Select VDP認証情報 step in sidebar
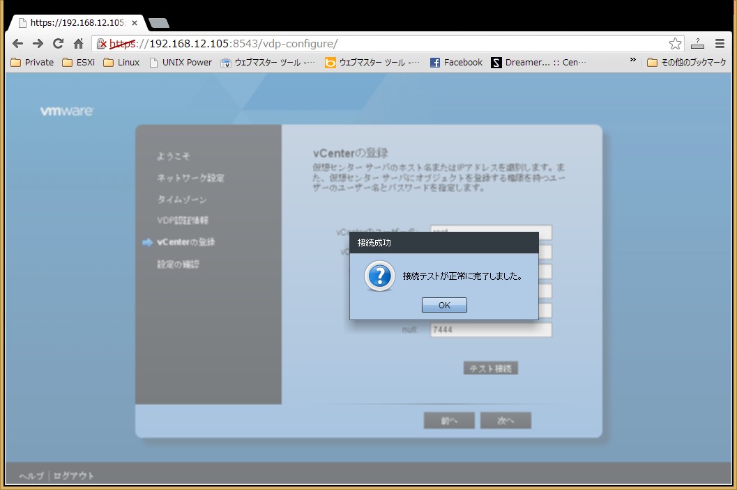The width and height of the screenshot is (737, 490). pos(183,220)
